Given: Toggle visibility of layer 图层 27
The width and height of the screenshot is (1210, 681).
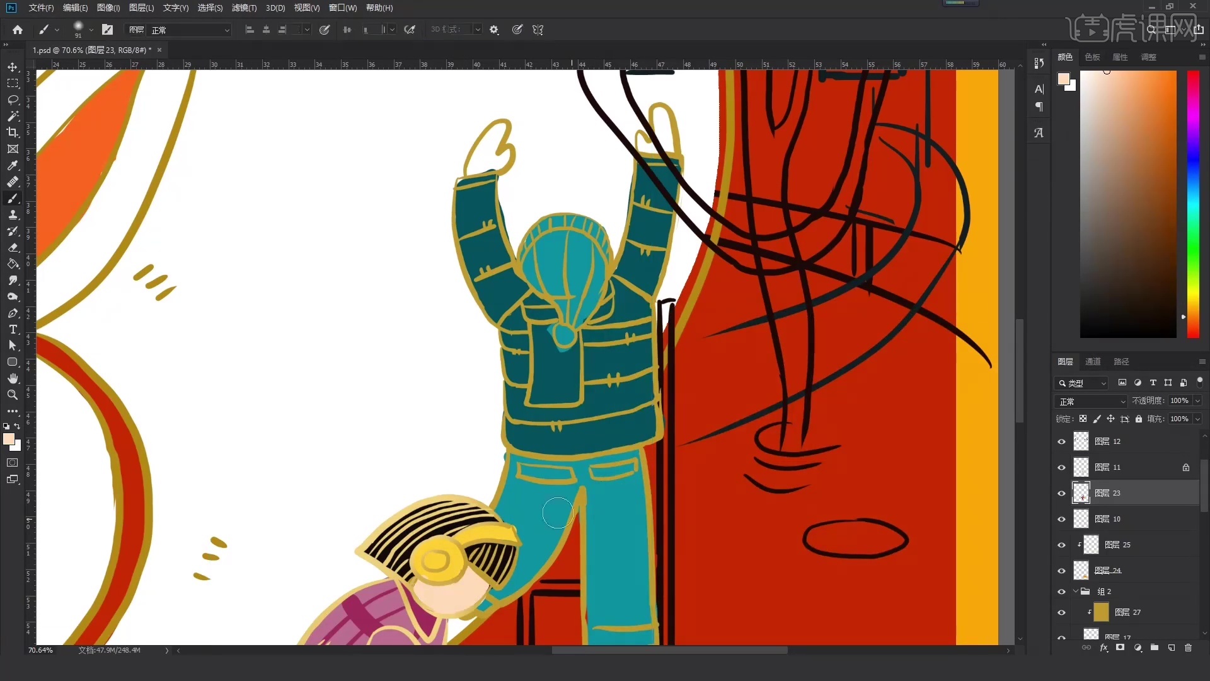Looking at the screenshot, I should point(1062,612).
